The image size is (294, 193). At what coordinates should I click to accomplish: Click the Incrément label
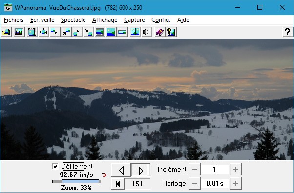(172, 170)
